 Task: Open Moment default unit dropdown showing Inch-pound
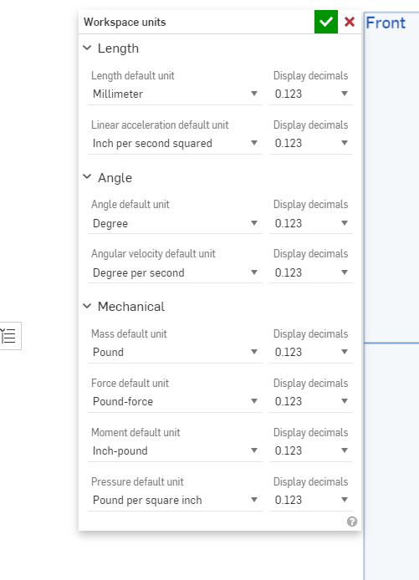(x=175, y=450)
